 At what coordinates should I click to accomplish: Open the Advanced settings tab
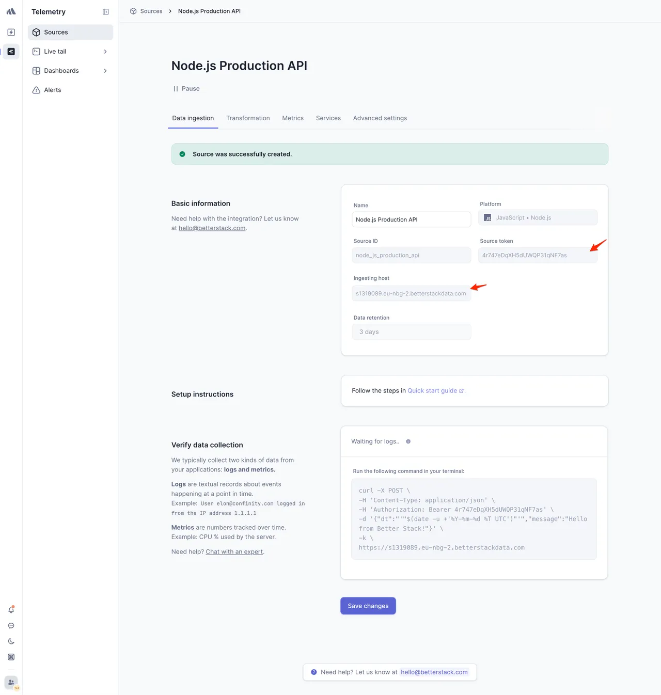tap(380, 118)
